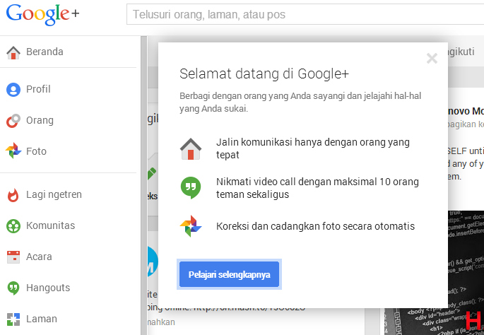Select the Foto menu item
The height and width of the screenshot is (335, 484).
(x=37, y=151)
